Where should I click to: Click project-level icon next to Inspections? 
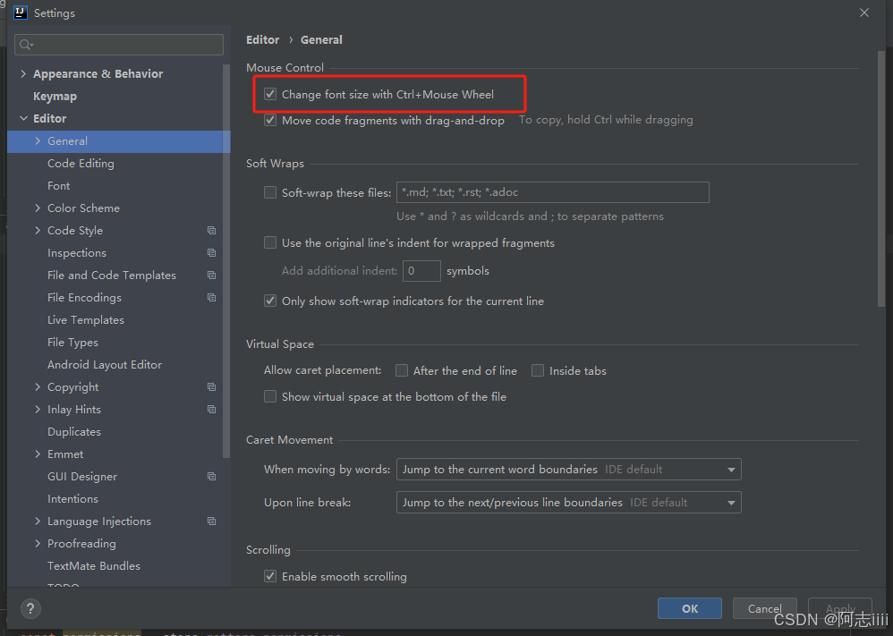[x=211, y=253]
